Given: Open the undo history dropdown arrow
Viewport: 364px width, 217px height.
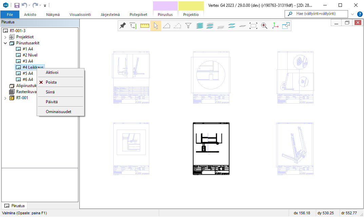Looking at the screenshot, I should point(29,5).
